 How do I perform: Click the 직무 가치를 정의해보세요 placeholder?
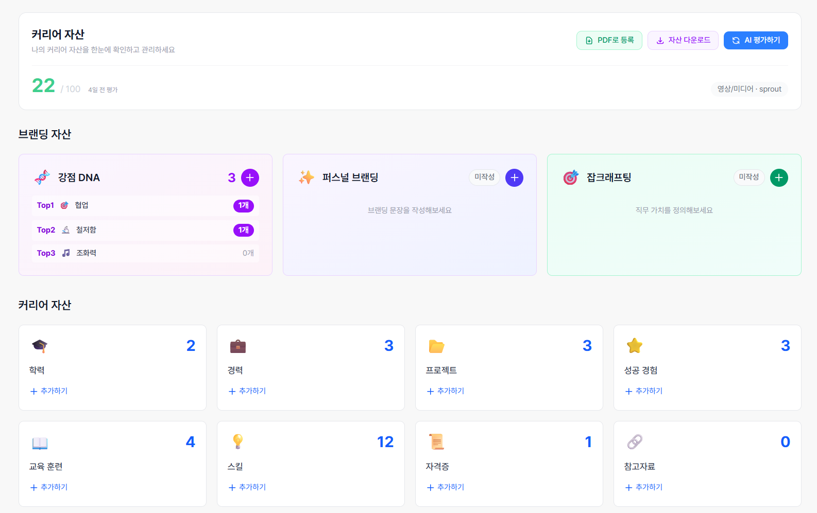tap(674, 210)
